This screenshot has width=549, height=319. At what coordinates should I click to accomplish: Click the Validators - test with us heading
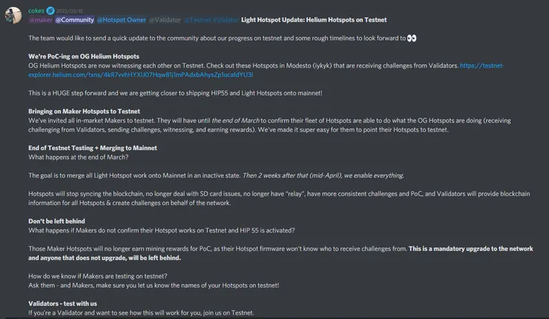62,303
